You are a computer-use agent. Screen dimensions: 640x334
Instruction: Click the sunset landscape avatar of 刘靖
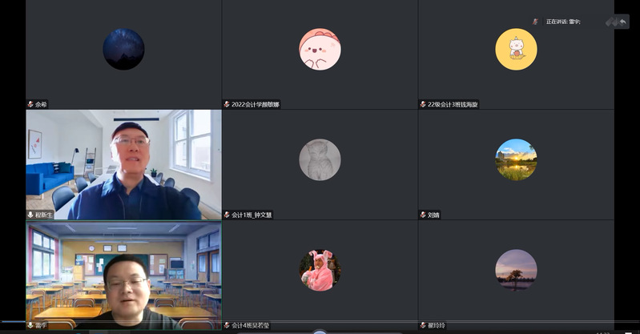point(516,159)
